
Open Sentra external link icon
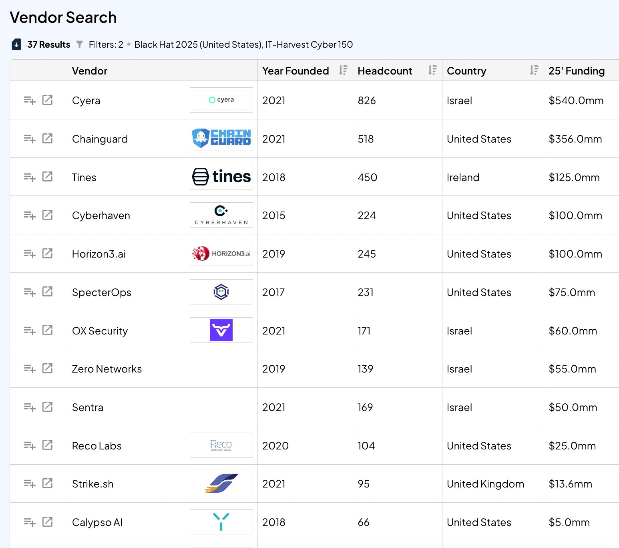point(48,407)
